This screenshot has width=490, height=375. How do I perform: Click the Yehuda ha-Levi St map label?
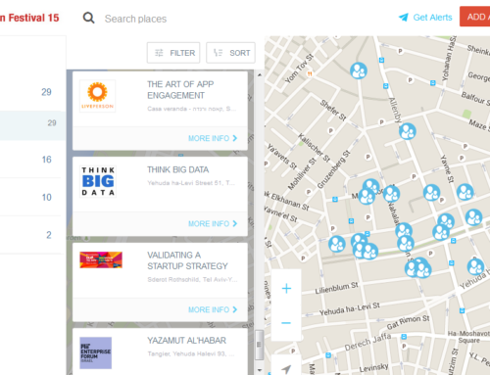[350, 309]
